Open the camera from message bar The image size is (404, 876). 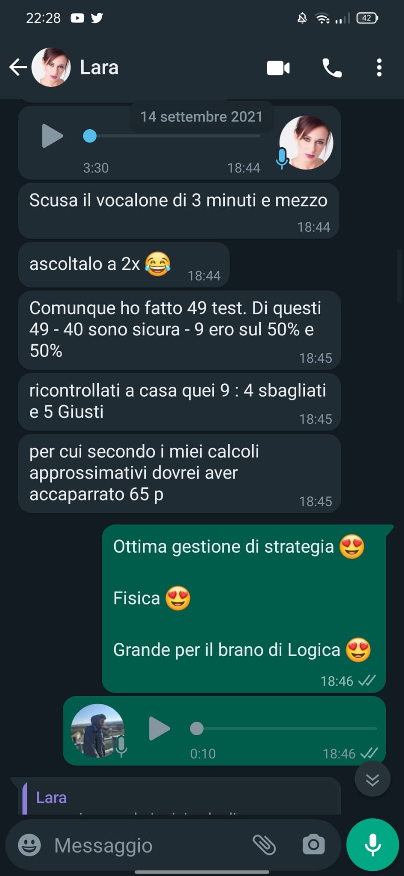tap(313, 845)
